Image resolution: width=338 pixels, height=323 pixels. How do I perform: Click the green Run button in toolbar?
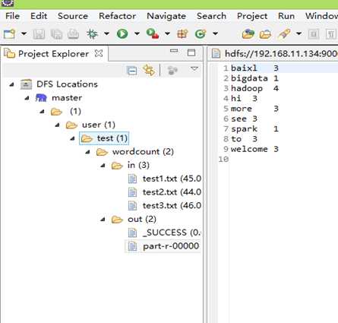pyautogui.click(x=122, y=33)
